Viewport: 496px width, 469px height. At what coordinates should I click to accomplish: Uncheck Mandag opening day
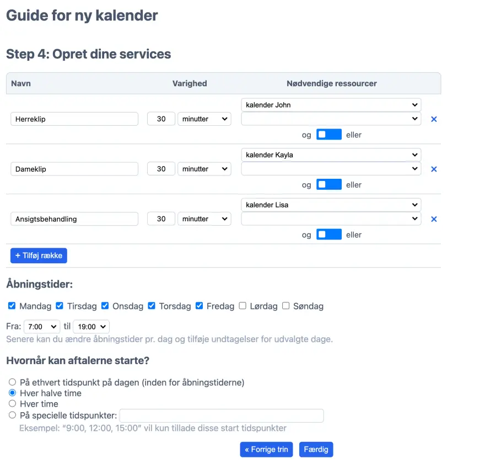(x=12, y=306)
